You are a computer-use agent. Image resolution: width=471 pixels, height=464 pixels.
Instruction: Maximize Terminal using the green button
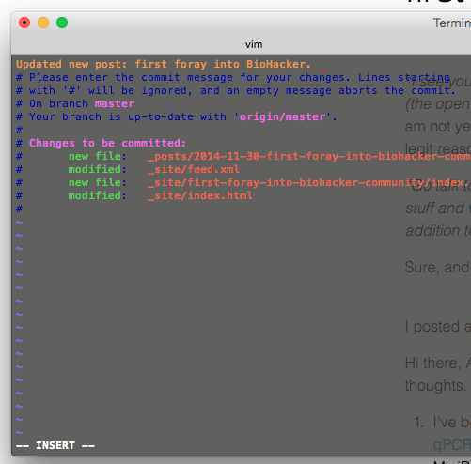62,23
